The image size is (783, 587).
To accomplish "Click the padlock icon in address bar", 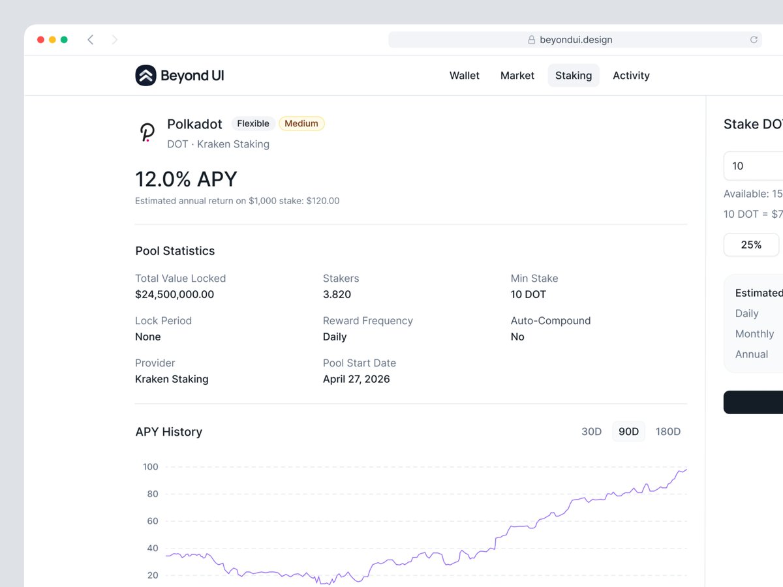I will point(532,40).
